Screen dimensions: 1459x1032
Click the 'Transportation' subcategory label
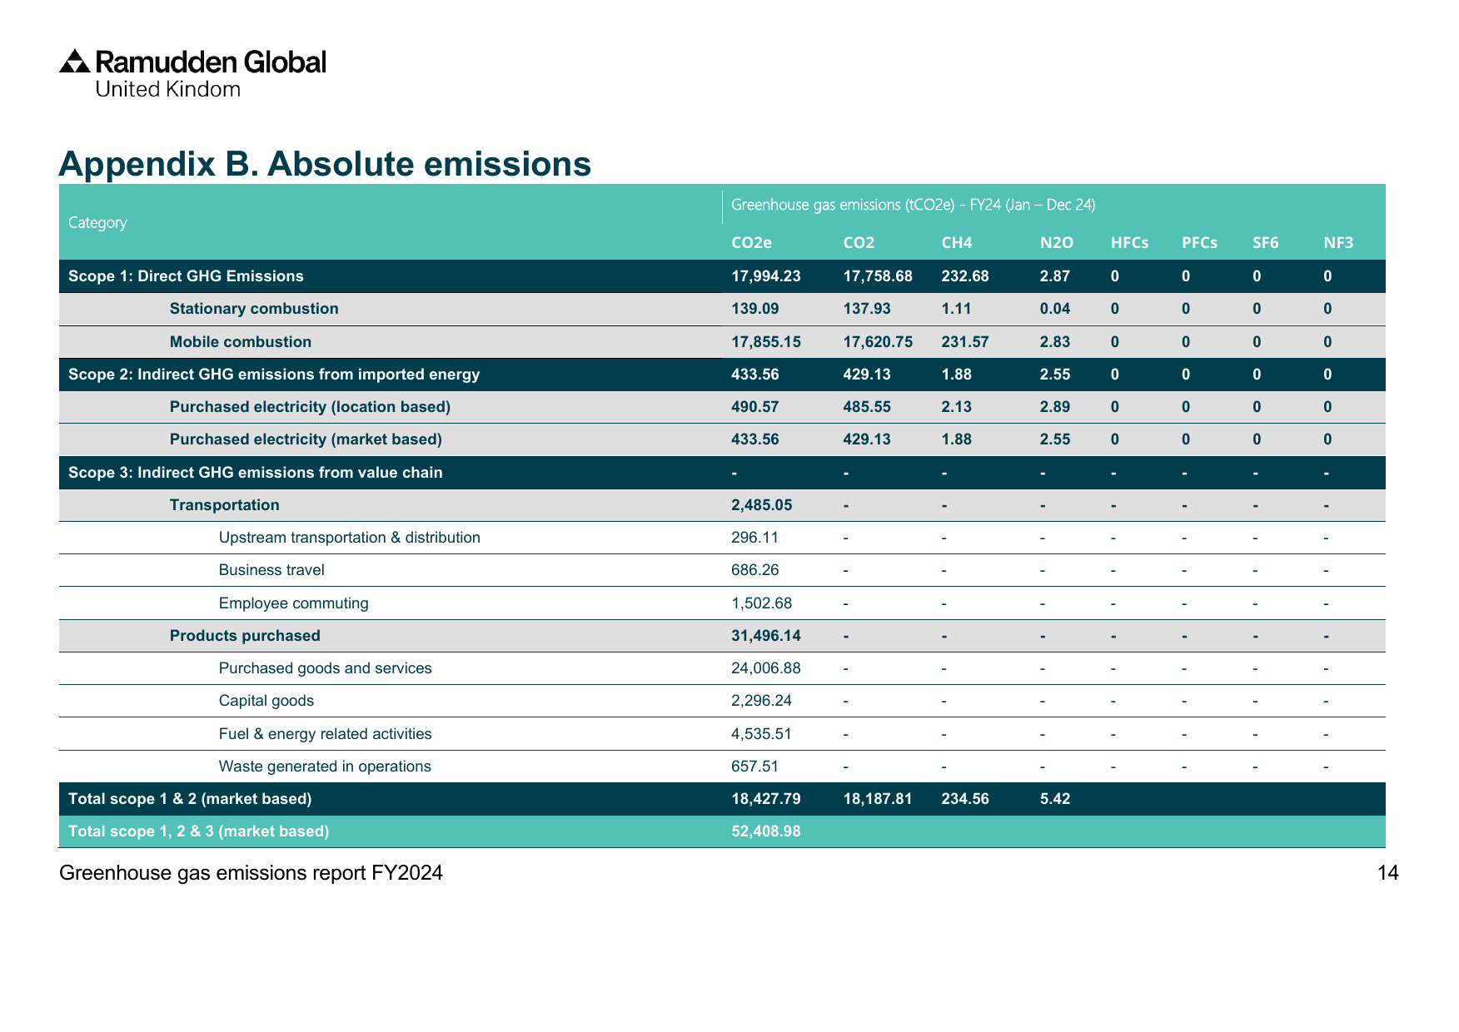tap(225, 505)
